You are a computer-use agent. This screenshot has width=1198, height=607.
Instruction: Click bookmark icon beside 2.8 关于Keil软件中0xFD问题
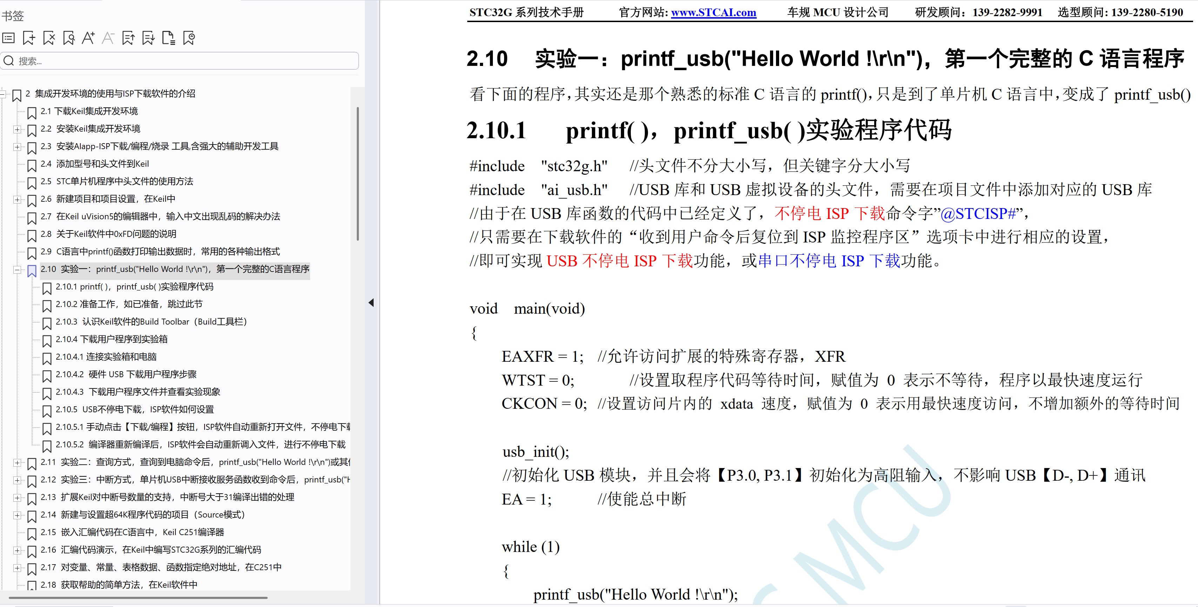coord(32,236)
